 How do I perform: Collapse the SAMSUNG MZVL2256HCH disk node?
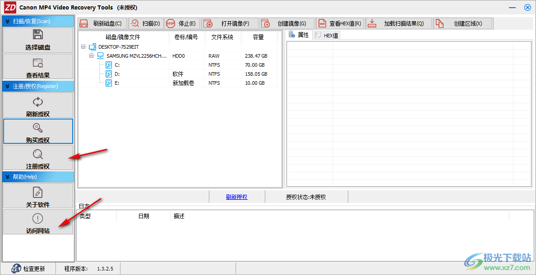point(91,56)
